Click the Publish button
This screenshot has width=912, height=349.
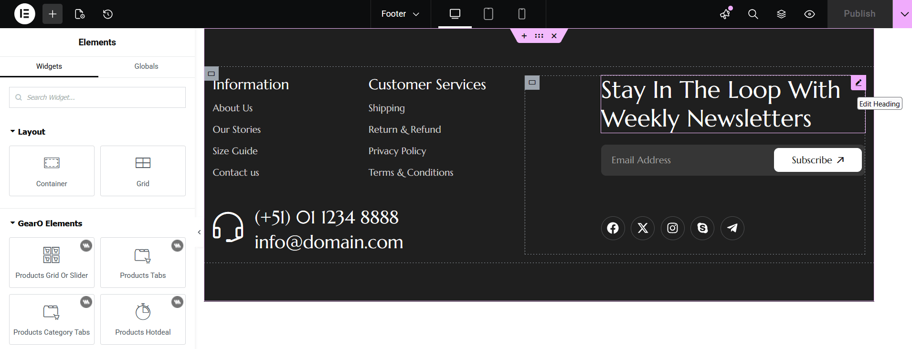coord(859,14)
